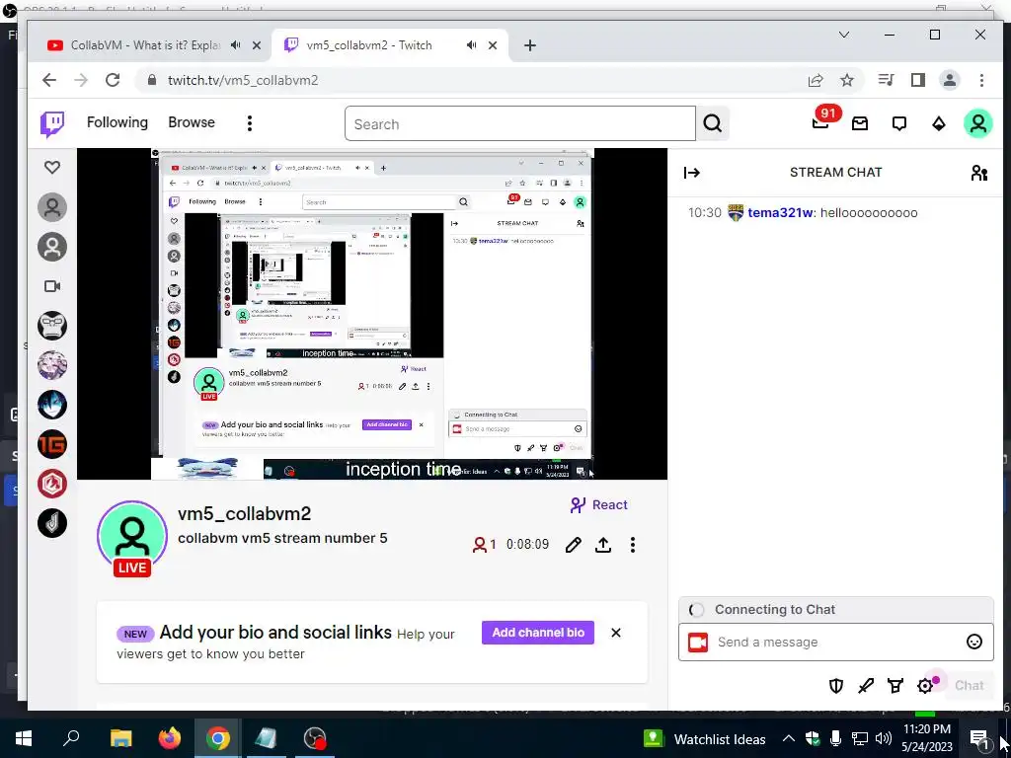
Task: Click the Following nav link
Action: (x=117, y=122)
